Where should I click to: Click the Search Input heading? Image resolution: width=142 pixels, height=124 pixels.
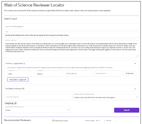click(10, 19)
